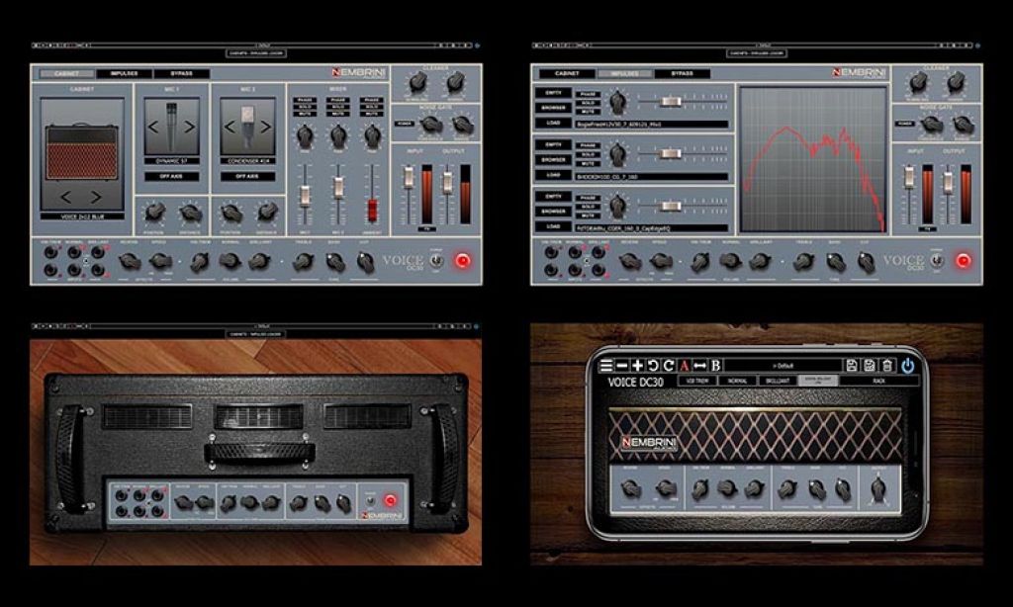This screenshot has width=1013, height=607.
Task: Open the VOICE 2x12 BLUE cabinet name selector
Action: [82, 217]
